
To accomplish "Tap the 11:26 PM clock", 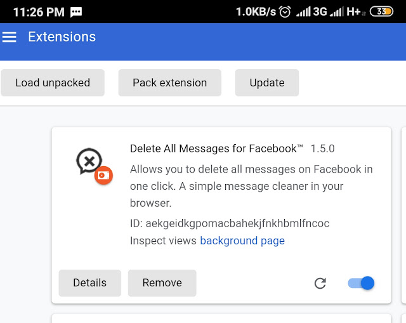I will tap(39, 12).
